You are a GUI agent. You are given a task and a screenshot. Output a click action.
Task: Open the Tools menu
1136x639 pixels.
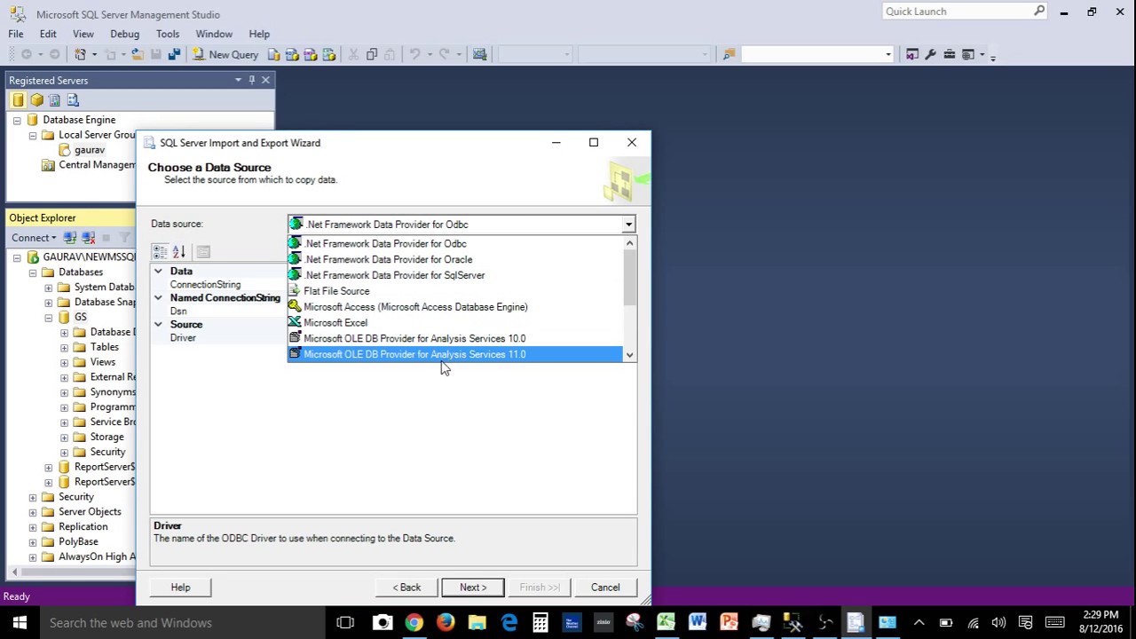tap(168, 34)
